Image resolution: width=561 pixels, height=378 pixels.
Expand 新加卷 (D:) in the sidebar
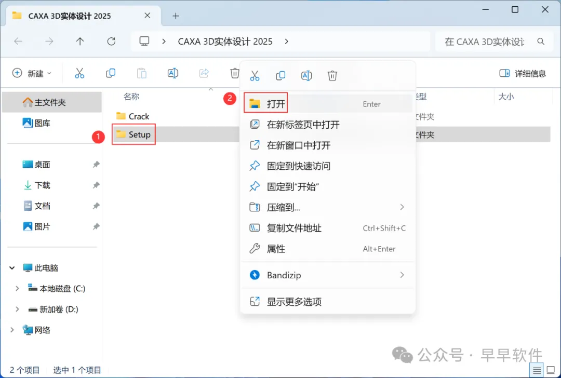click(17, 309)
